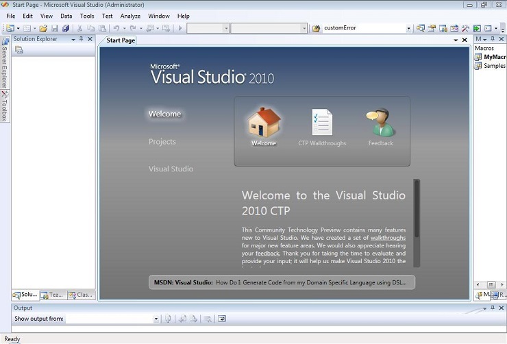Viewport: 507px width, 344px height.
Task: Click the Cut scissors icon
Action: [x=79, y=29]
